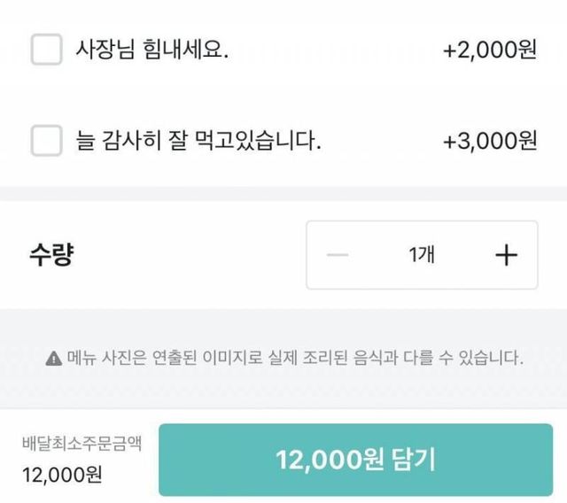567x503 pixels.
Task: Click the 1개 quantity value
Action: 422,255
